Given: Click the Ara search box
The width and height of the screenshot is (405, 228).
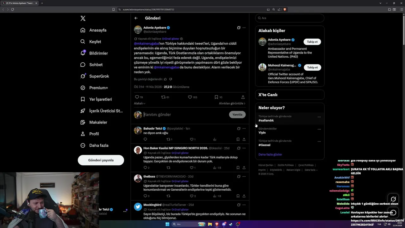Looking at the screenshot, I should click(290, 18).
